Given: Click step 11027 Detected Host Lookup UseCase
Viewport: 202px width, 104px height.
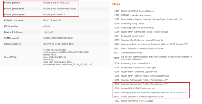Looking at the screenshot, I should [148, 19].
